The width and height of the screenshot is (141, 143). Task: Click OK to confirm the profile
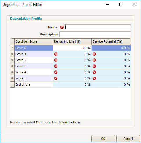point(103,139)
